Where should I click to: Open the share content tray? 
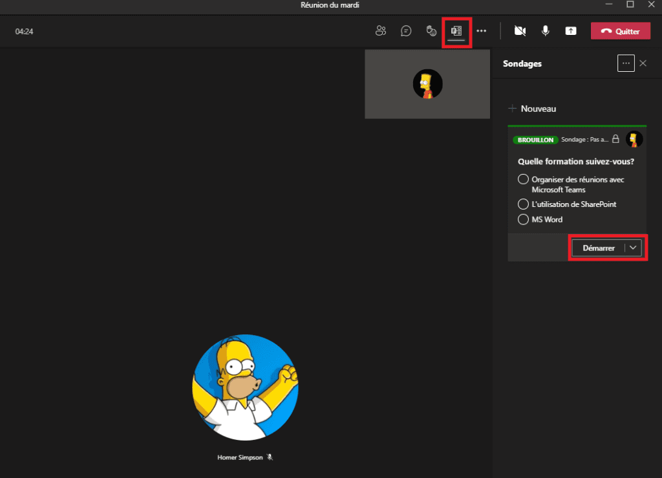click(x=571, y=31)
